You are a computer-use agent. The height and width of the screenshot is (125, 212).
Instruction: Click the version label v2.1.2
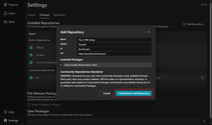[204, 4]
